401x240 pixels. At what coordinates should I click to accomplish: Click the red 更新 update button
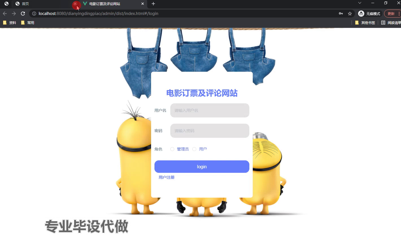(392, 14)
